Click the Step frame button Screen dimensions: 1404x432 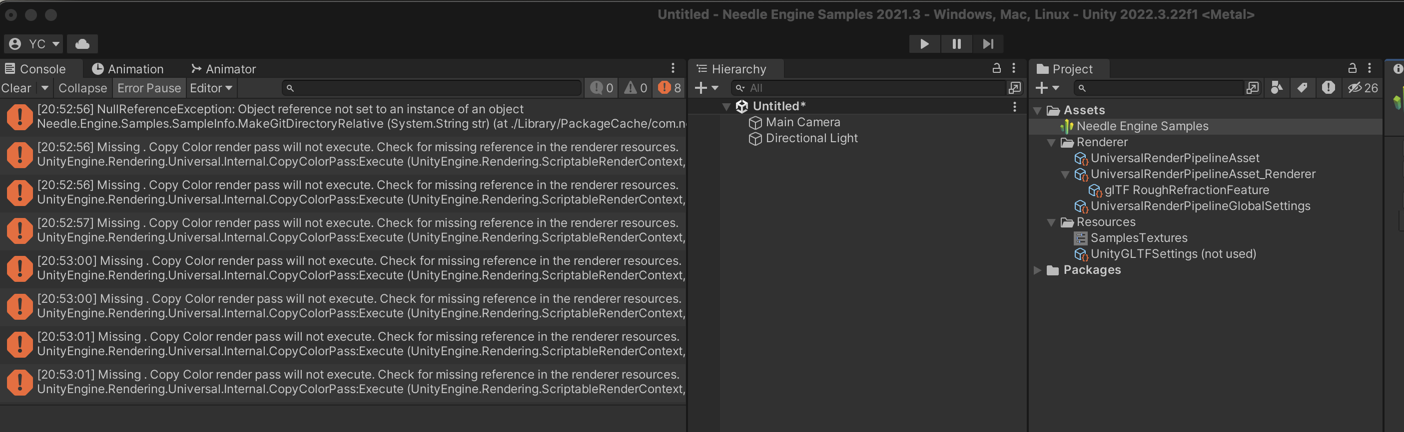tap(988, 44)
